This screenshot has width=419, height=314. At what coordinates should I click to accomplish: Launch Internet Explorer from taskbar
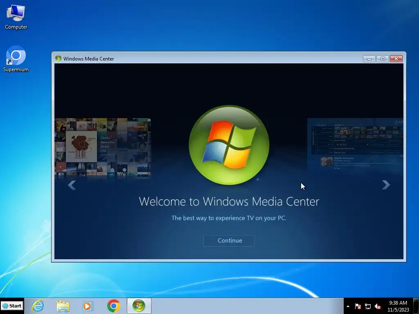click(x=38, y=306)
